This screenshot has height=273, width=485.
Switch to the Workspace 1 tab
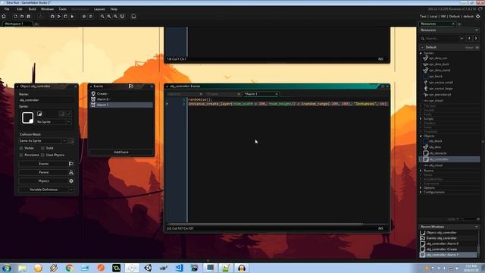tap(17, 24)
